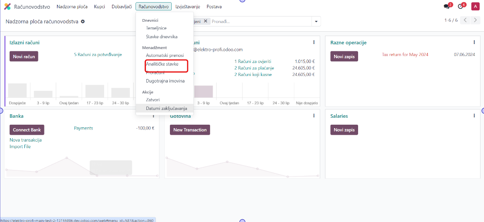The height and width of the screenshot is (222, 484).
Task: Open dashboard settings gear icon
Action: pyautogui.click(x=83, y=21)
